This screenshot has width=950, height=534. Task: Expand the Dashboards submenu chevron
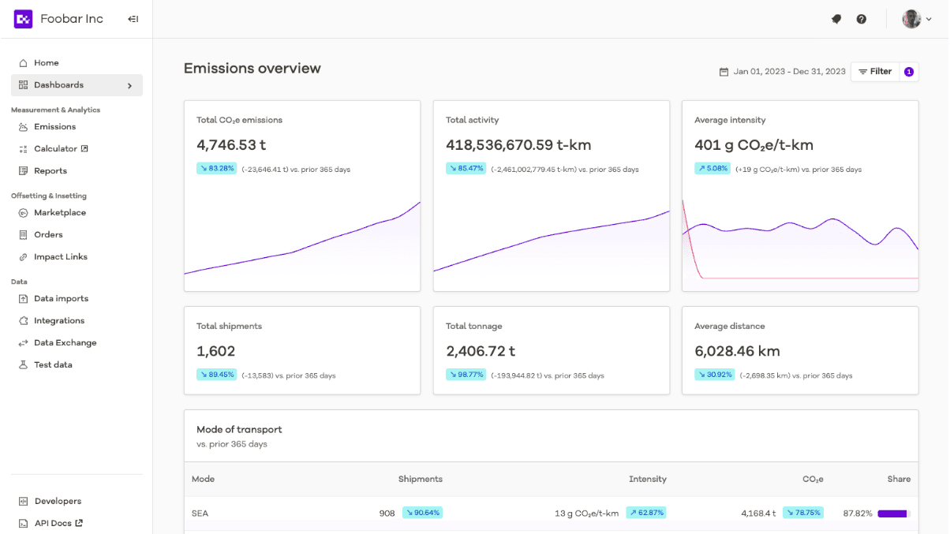(x=130, y=85)
